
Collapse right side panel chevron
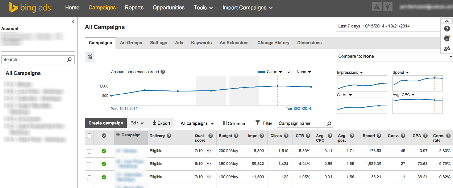(446, 21)
